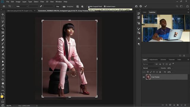Open the workspace switcher dropdown
This screenshot has width=190, height=107.
click(x=181, y=6)
